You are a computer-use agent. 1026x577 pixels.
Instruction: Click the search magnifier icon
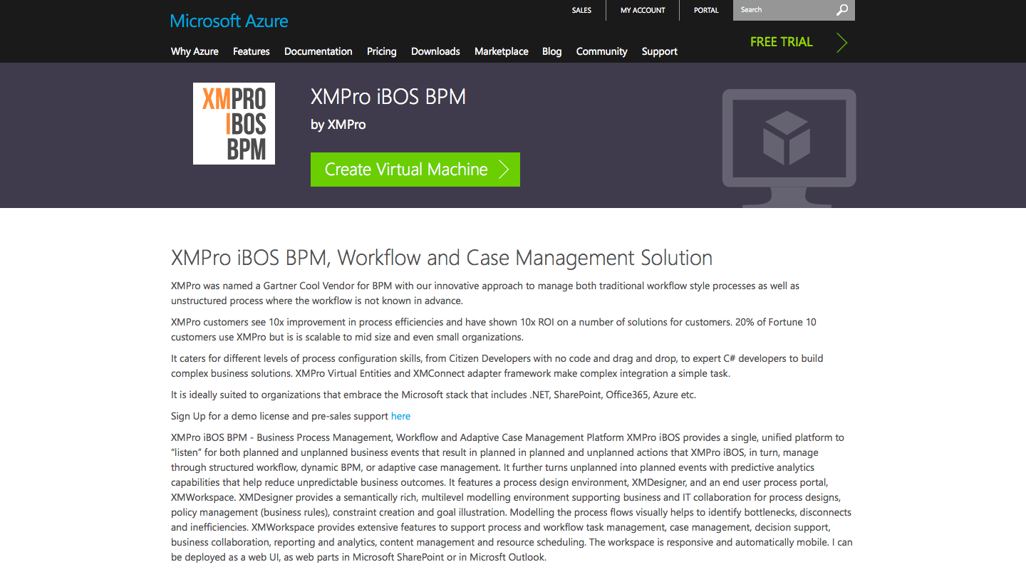click(842, 10)
